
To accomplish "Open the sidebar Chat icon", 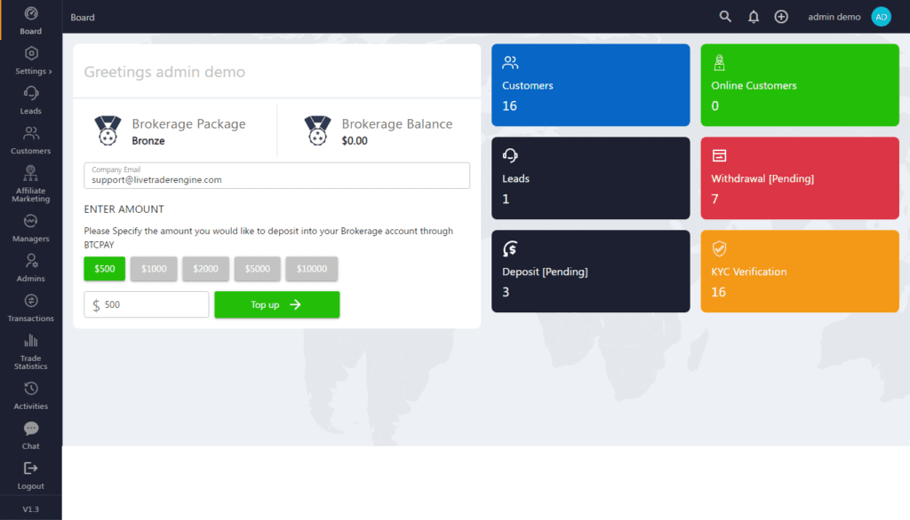I will click(31, 435).
